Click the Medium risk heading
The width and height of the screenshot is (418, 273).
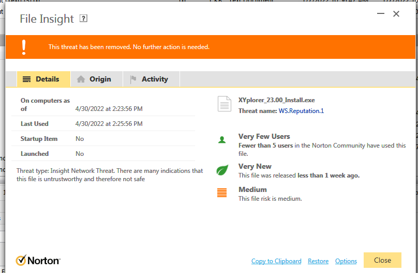click(252, 189)
